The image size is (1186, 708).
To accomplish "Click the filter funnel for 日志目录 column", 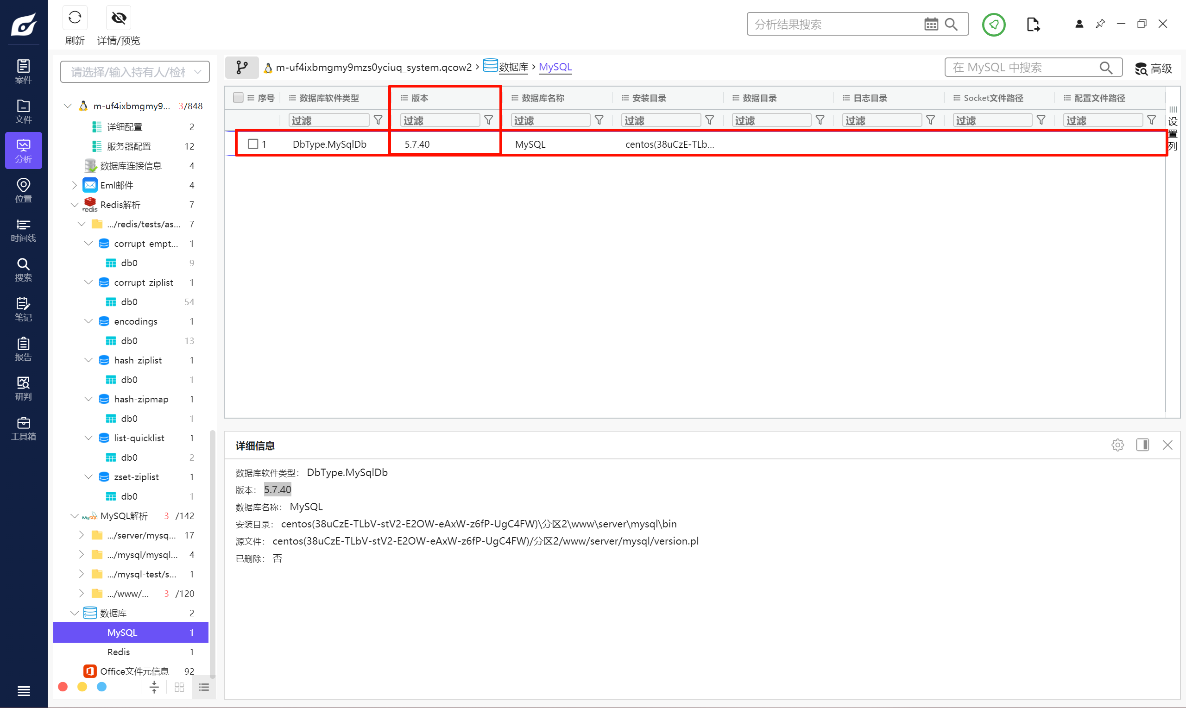I will (930, 120).
